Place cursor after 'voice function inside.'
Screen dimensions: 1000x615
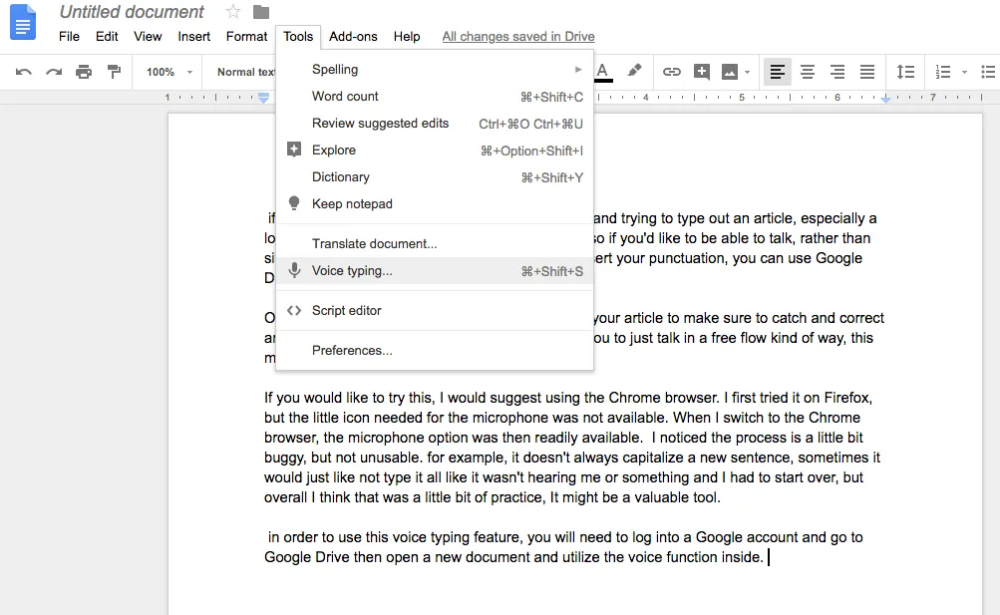click(768, 557)
